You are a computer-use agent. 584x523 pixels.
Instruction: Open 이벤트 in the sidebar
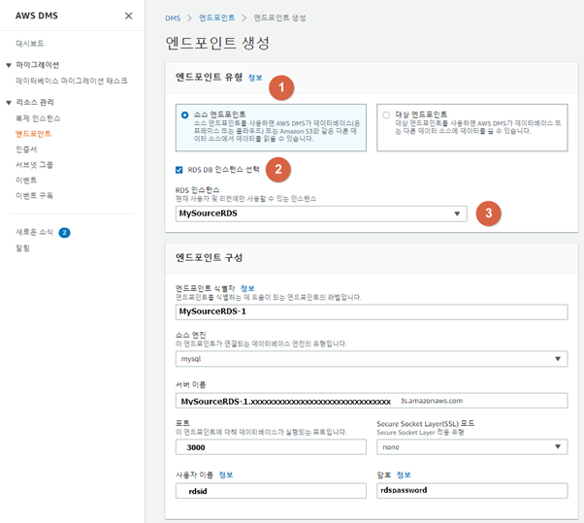[26, 180]
